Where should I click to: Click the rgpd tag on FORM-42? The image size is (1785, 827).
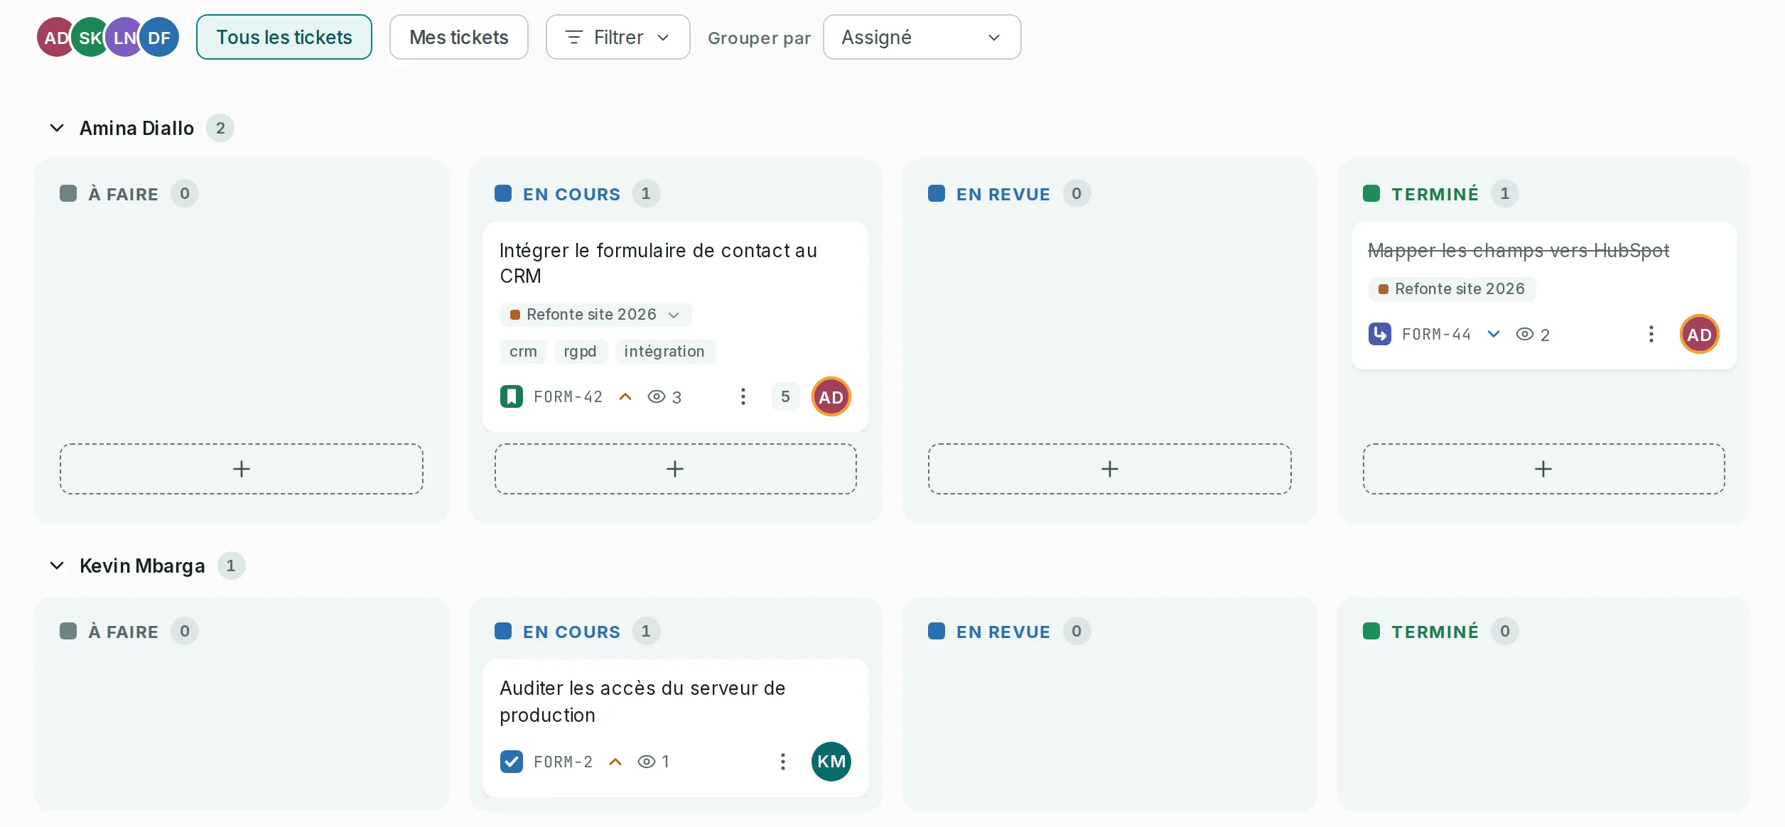click(x=580, y=351)
